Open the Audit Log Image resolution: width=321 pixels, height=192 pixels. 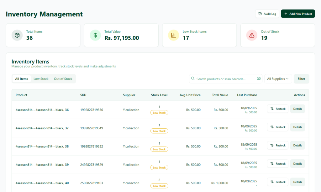267,14
